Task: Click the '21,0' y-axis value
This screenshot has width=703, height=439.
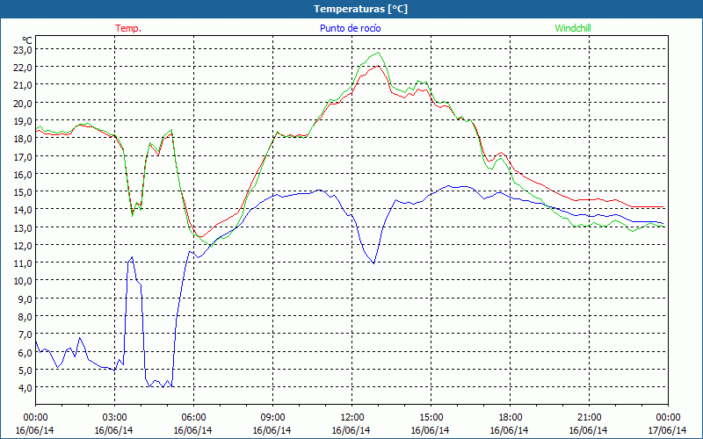Action: [x=23, y=85]
